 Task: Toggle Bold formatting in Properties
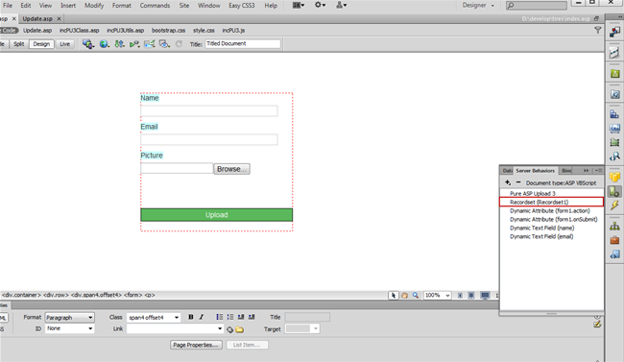[191, 317]
